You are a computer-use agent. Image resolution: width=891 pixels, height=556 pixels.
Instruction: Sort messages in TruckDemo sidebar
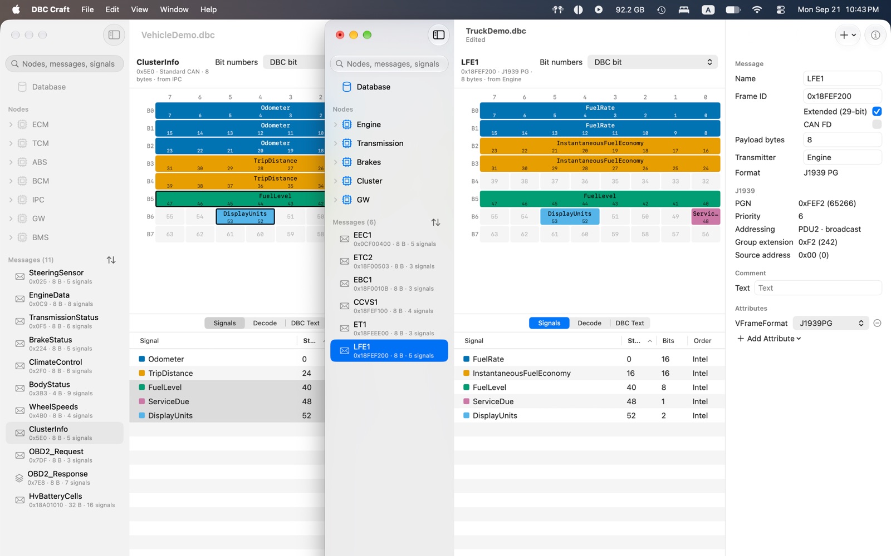point(435,222)
